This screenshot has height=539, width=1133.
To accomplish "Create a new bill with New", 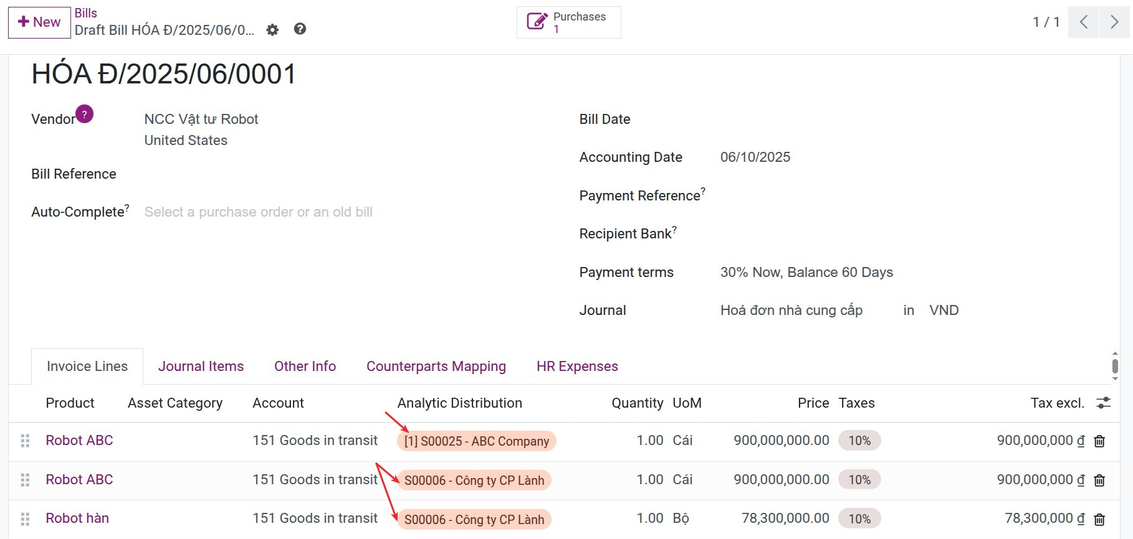I will pyautogui.click(x=39, y=22).
